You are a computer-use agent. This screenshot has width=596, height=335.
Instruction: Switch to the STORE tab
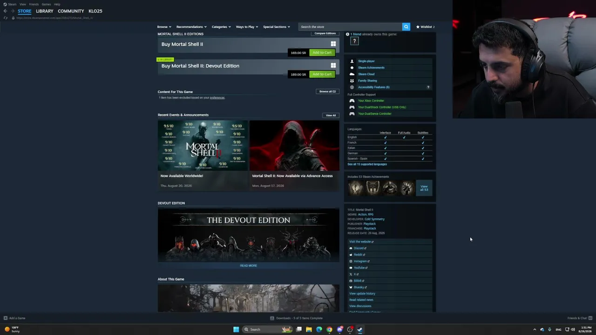[25, 11]
